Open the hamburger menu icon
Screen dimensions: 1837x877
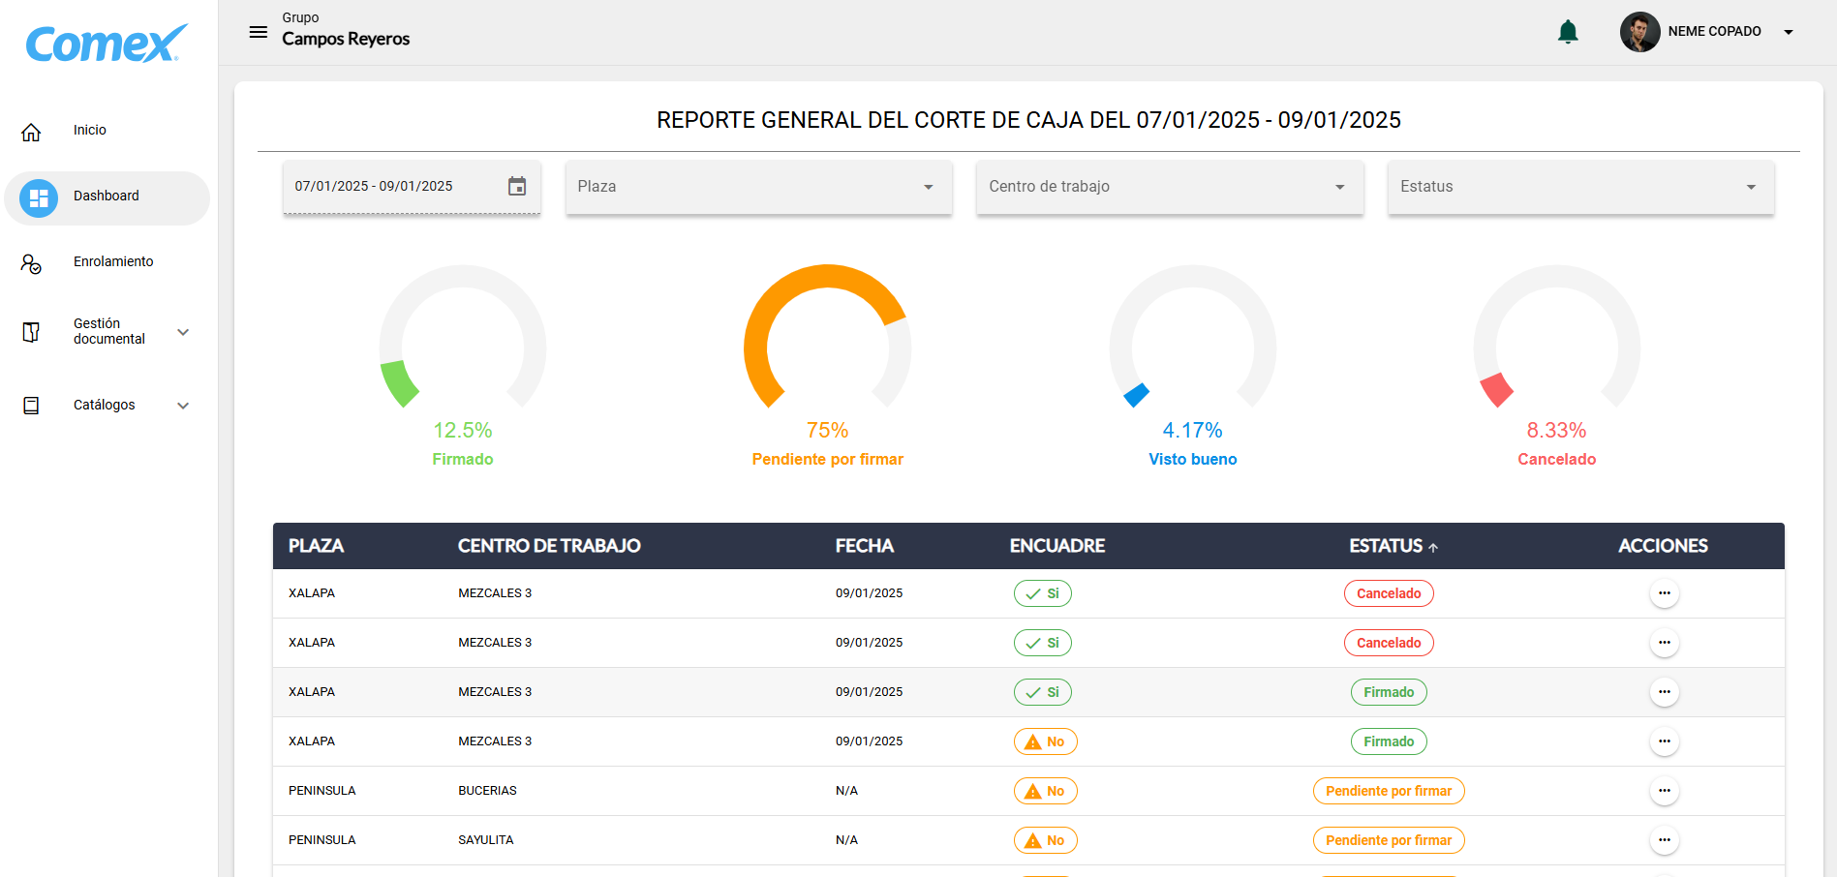258,32
